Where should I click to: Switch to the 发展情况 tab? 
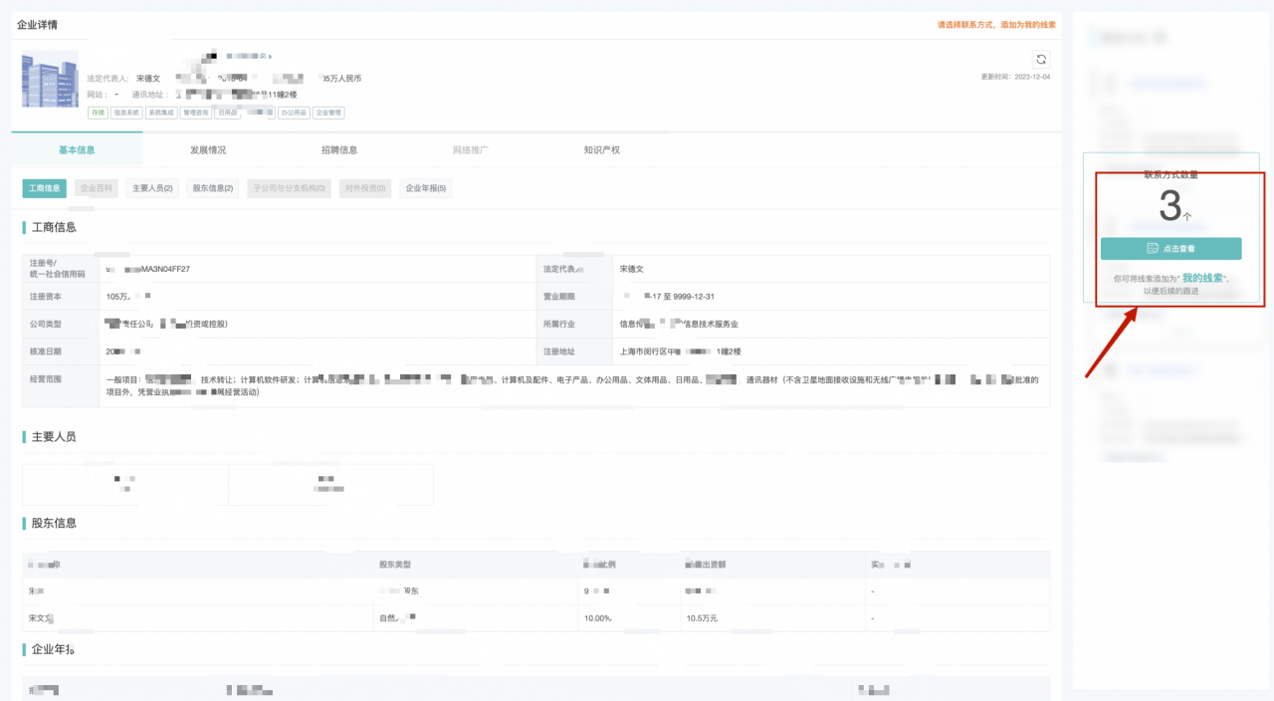coord(208,149)
